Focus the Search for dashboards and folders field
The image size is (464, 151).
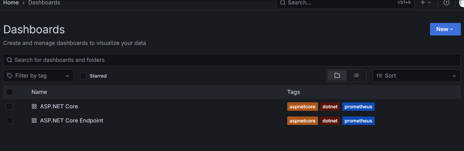click(232, 60)
